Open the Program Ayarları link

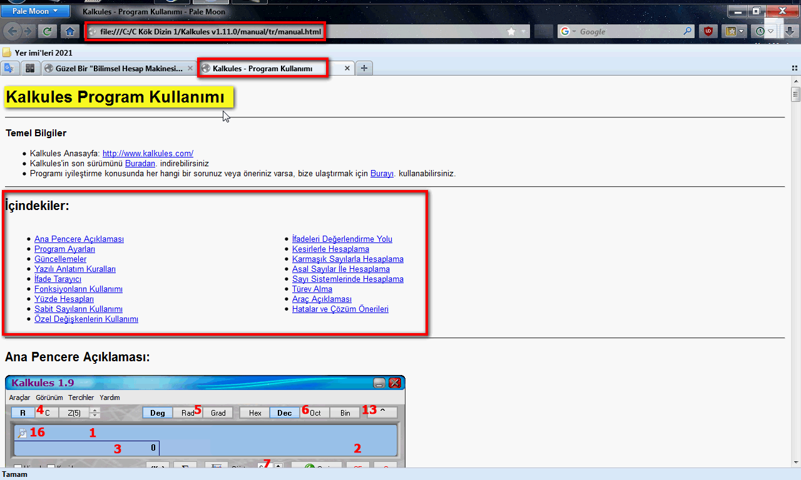(64, 249)
